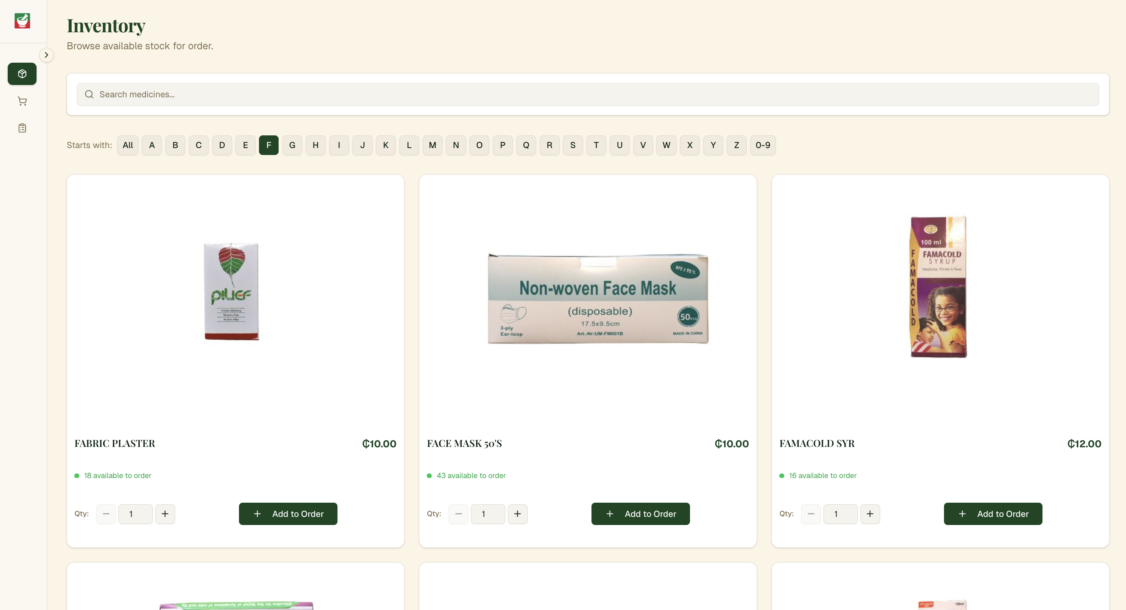1126x610 pixels.
Task: Expand the sidebar with chevron arrow
Action: click(x=46, y=55)
